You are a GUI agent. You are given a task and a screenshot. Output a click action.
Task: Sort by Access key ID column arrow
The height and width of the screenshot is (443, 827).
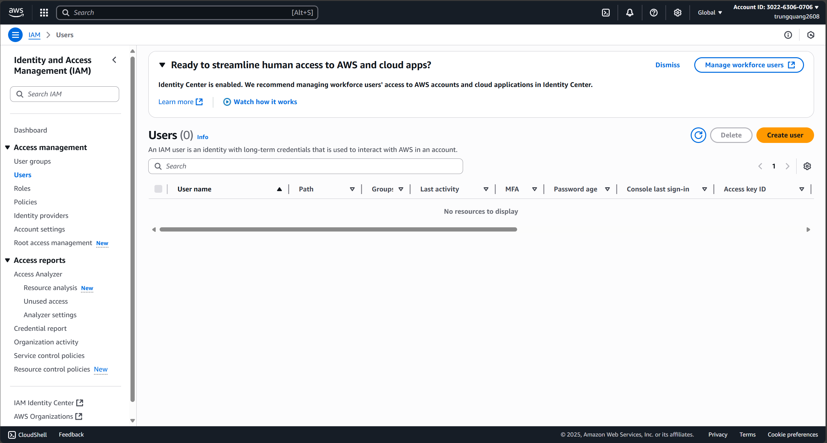(x=801, y=189)
